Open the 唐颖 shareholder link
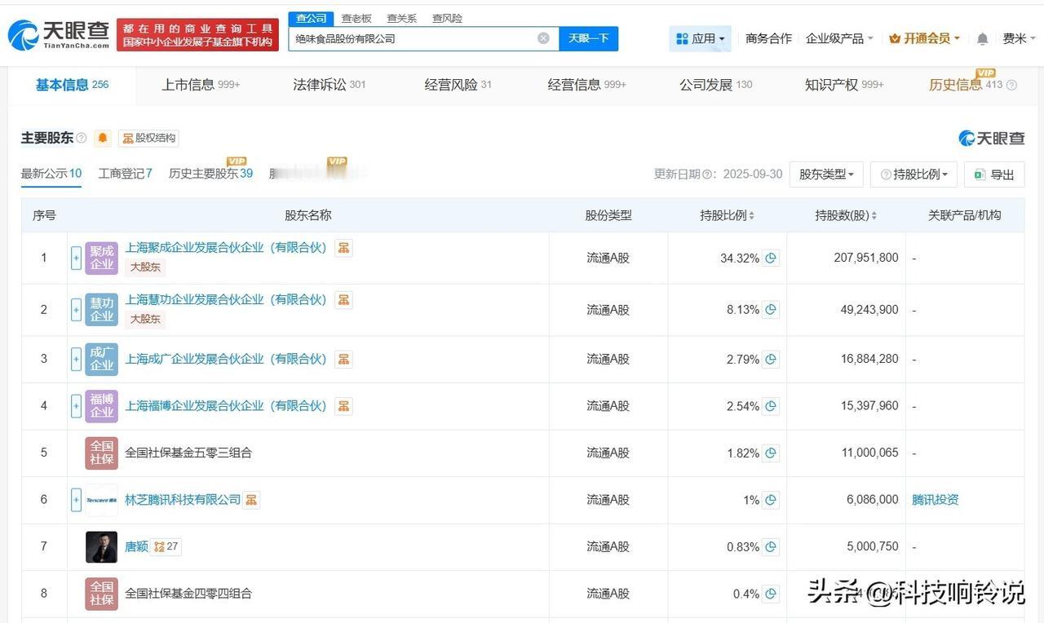Screen dimensions: 1044x623 click(x=136, y=546)
